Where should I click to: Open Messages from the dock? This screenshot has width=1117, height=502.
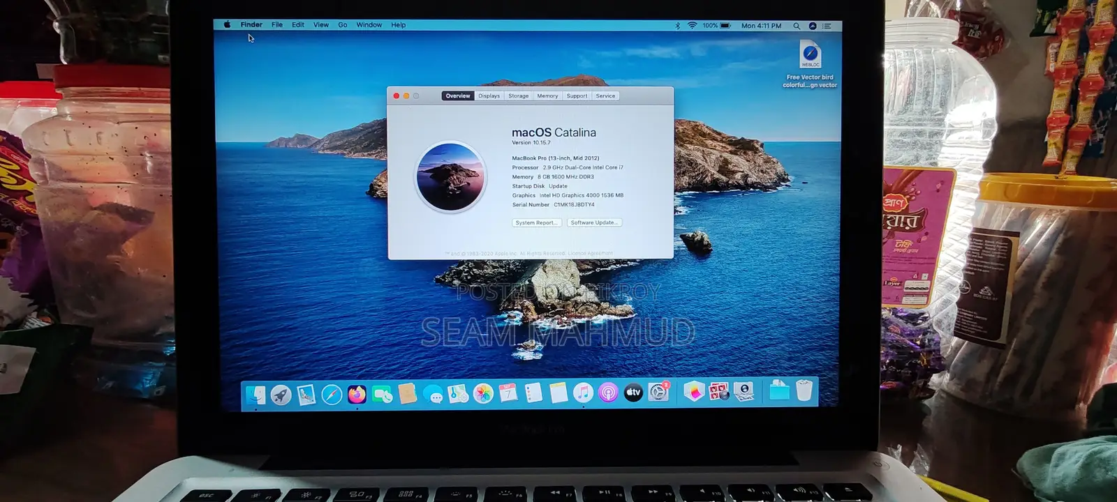point(433,395)
